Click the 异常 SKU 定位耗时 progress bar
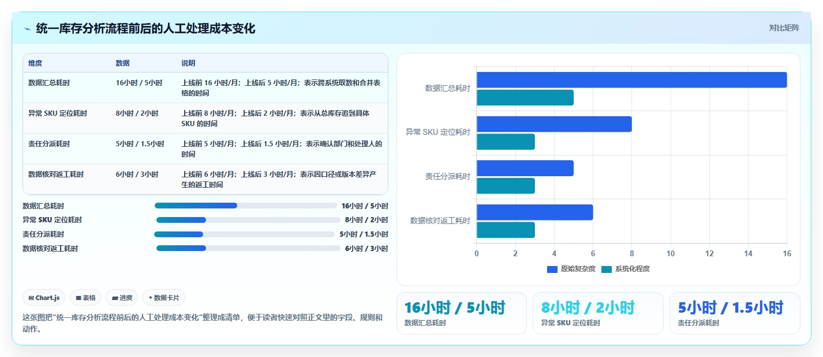 248,220
